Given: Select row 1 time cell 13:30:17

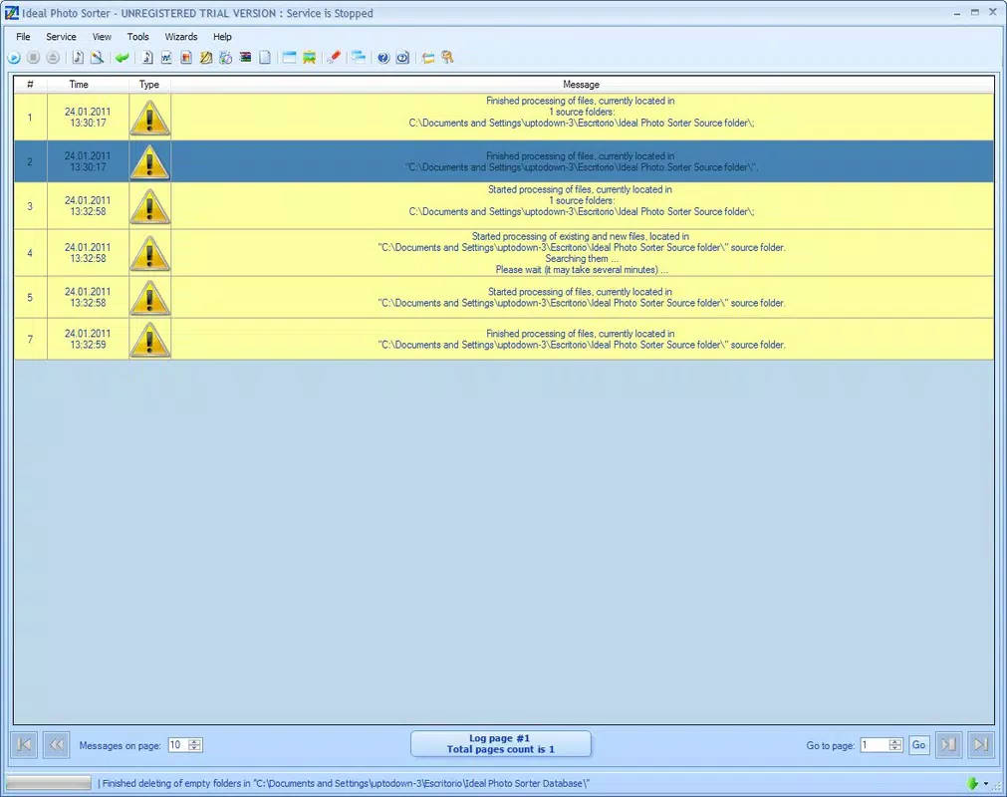Looking at the screenshot, I should tap(88, 118).
